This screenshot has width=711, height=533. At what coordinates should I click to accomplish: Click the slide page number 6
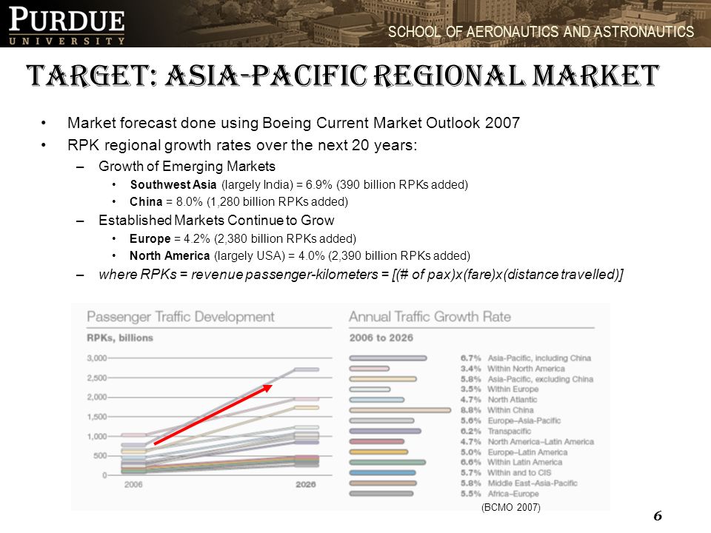(x=658, y=516)
